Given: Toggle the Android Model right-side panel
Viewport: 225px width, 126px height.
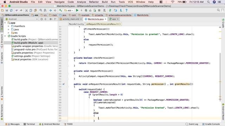Looking at the screenshot, I should pos(223,112).
